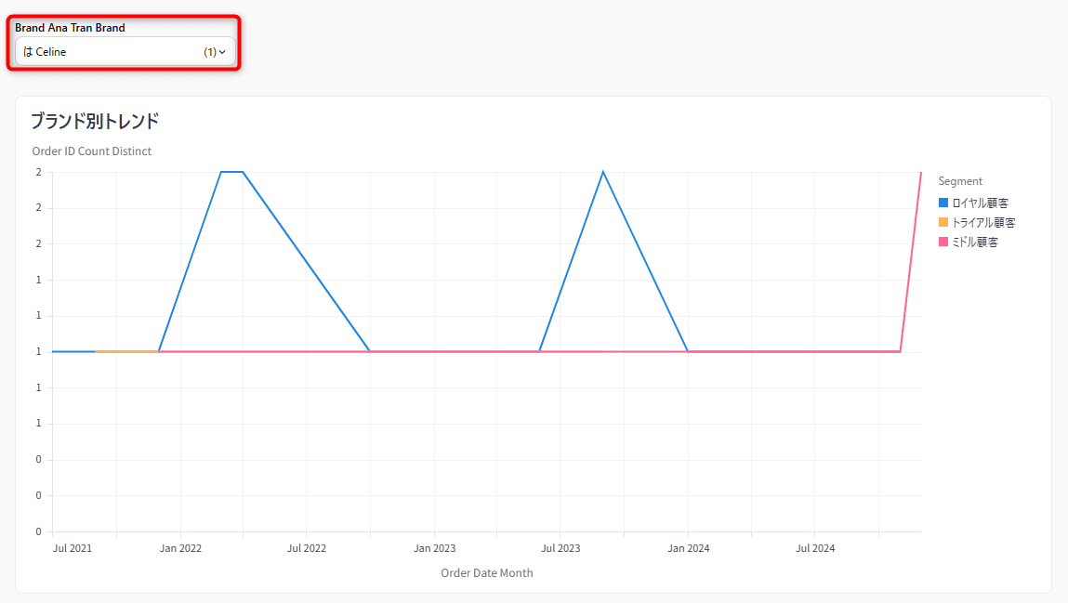Click the Jul 2021 axis label
1068x603 pixels.
click(x=73, y=548)
